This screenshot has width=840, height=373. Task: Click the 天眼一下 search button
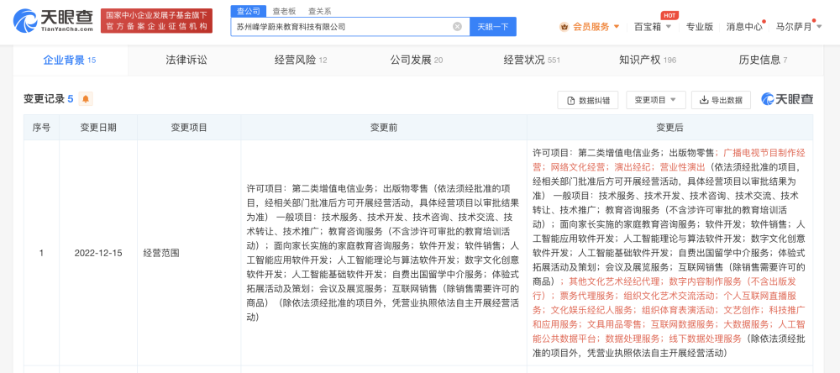pyautogui.click(x=493, y=26)
